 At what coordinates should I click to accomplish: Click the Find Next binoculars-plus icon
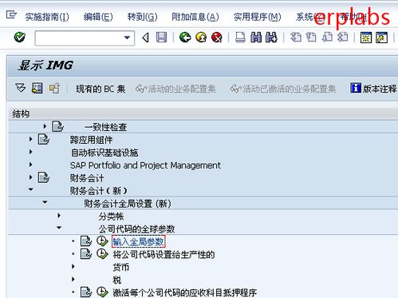[271, 38]
